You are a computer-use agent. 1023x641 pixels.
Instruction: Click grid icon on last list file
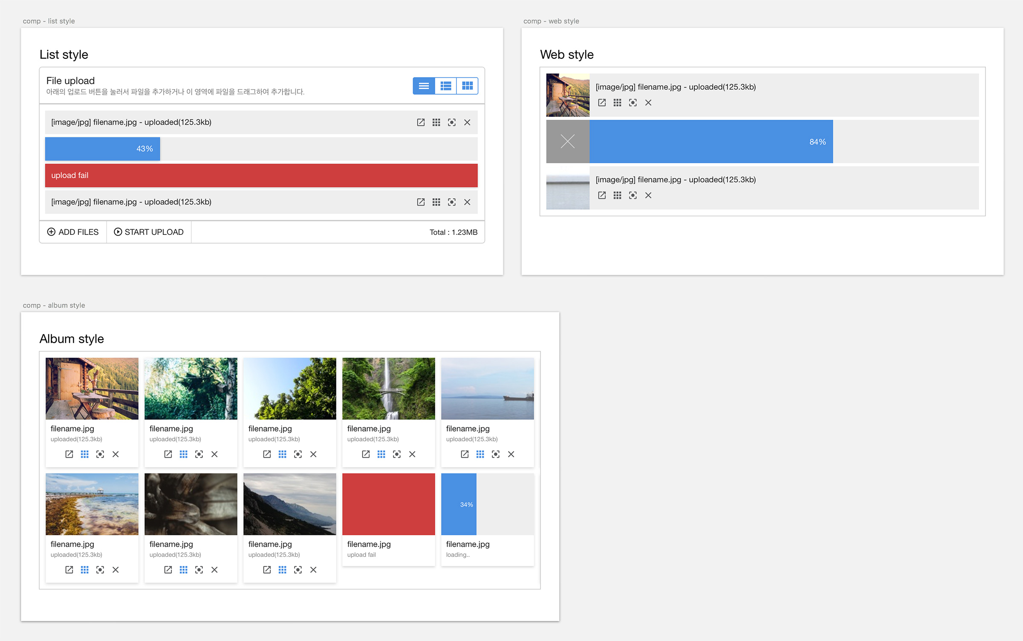pos(436,202)
